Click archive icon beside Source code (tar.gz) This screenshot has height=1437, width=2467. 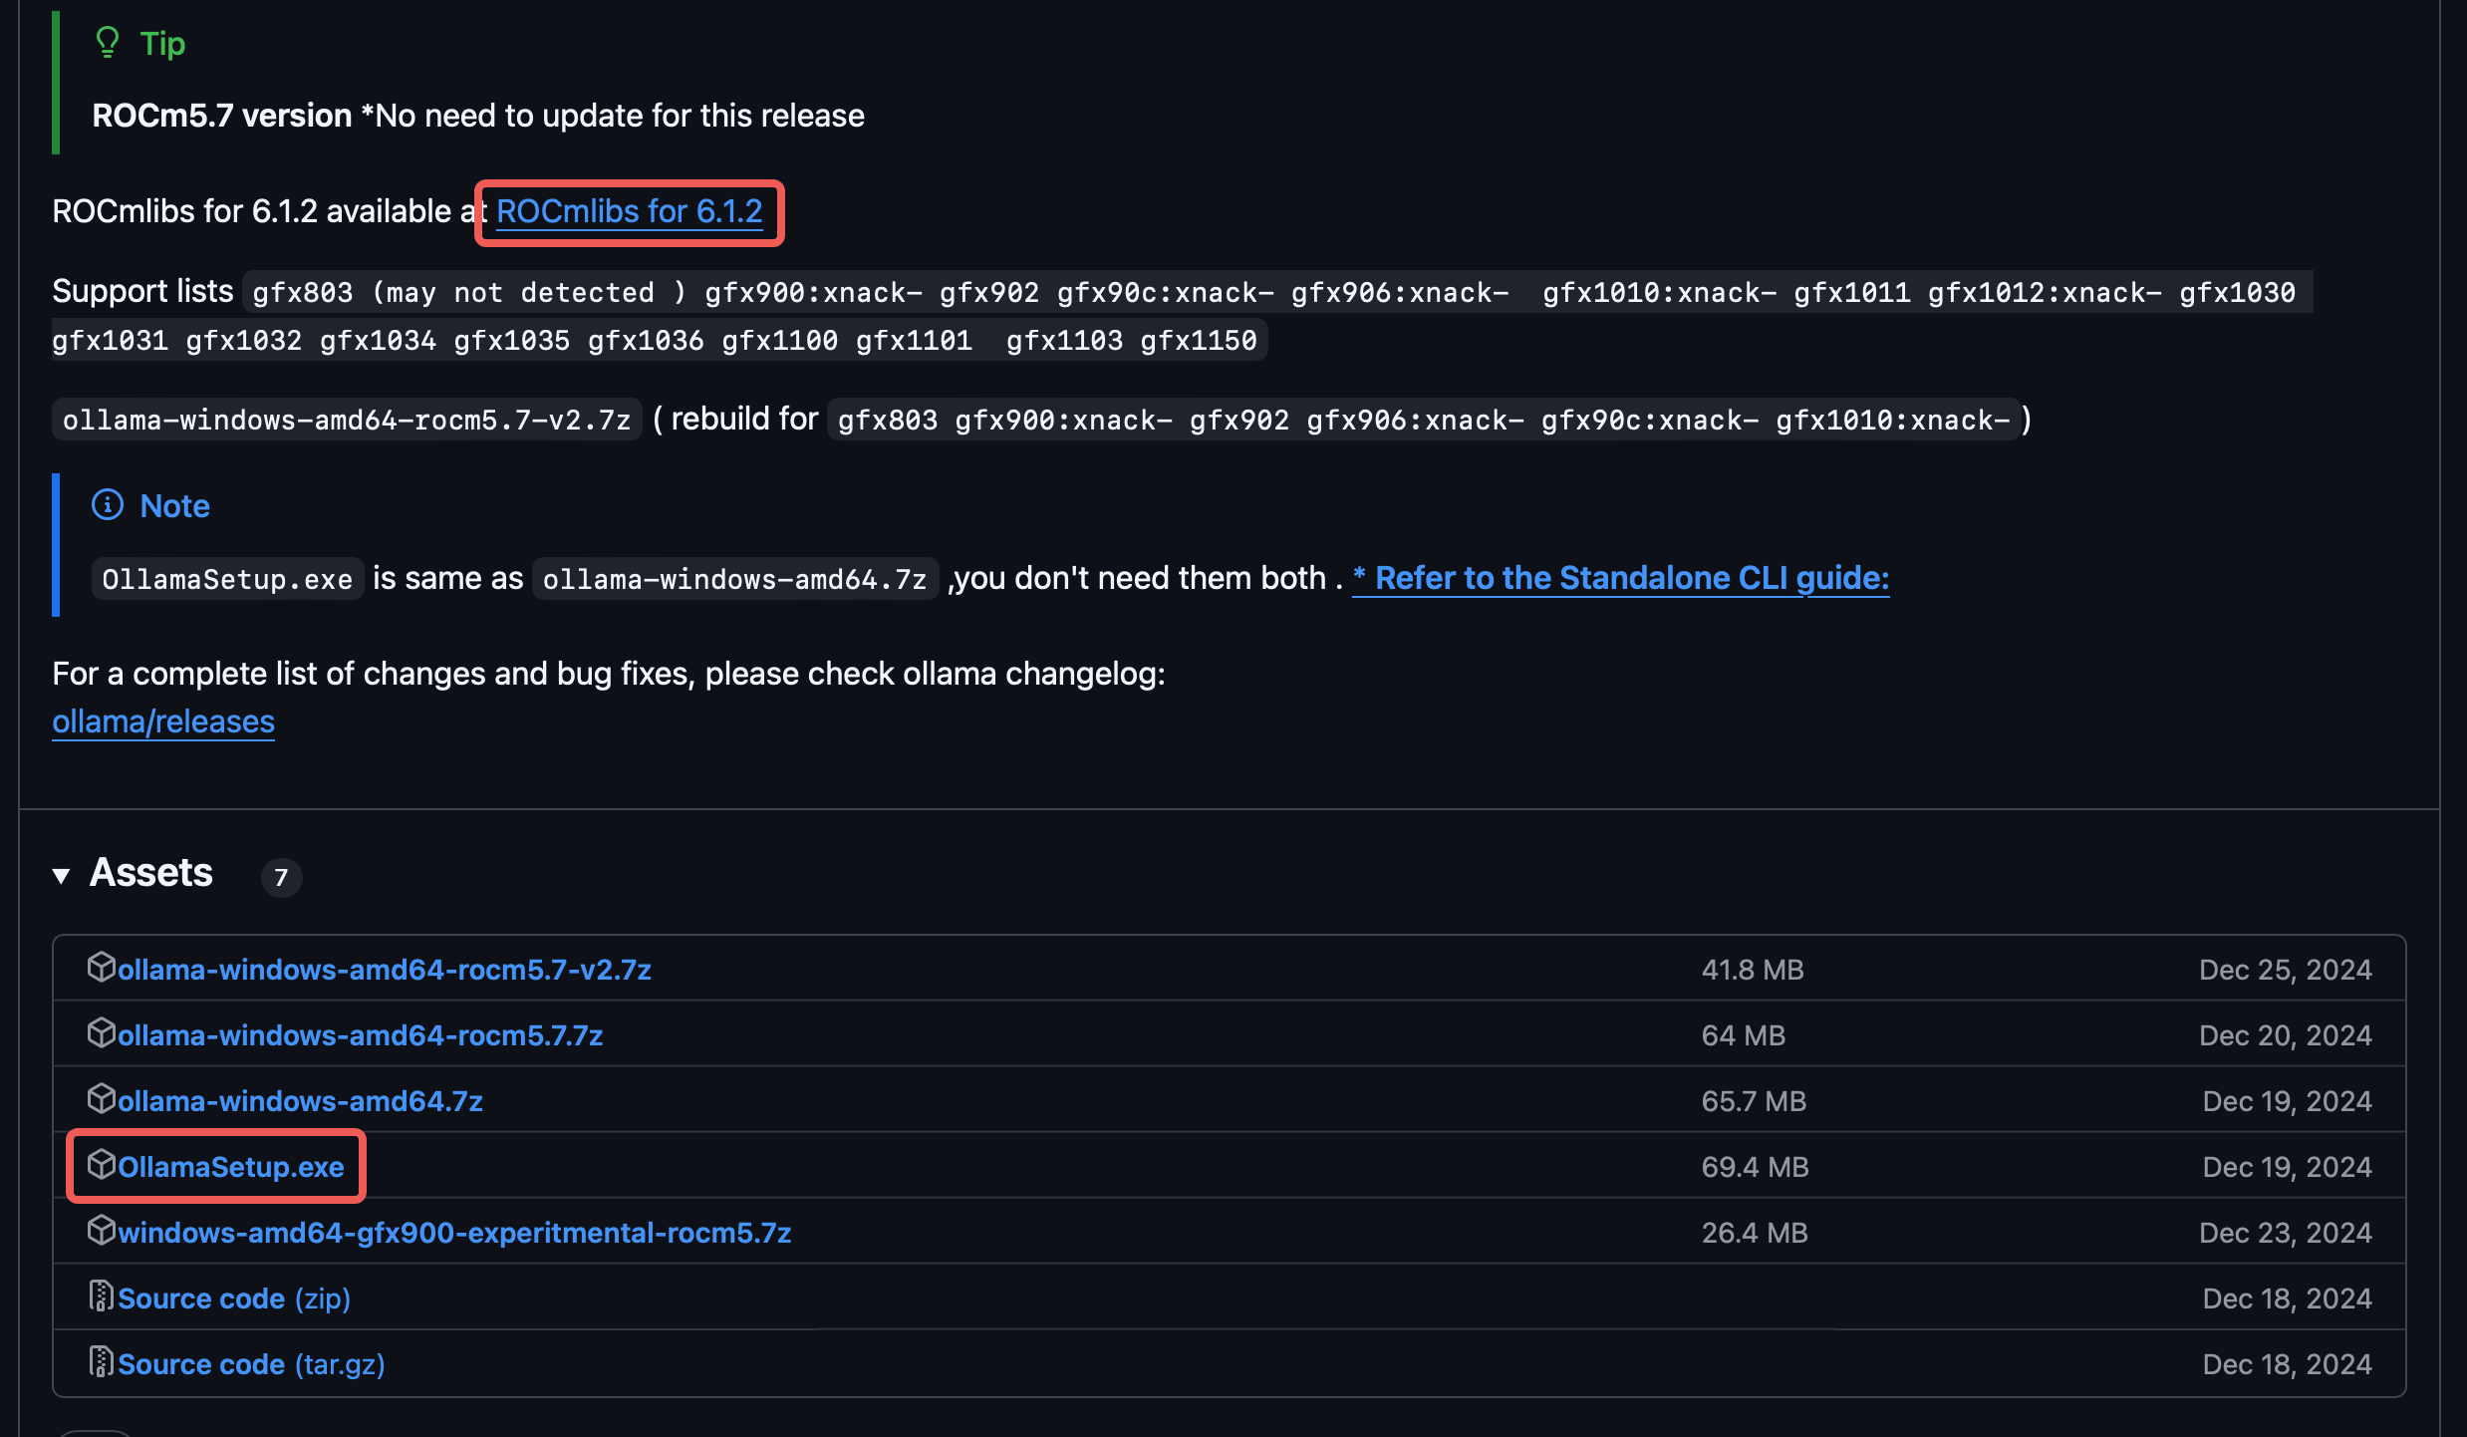tap(102, 1361)
